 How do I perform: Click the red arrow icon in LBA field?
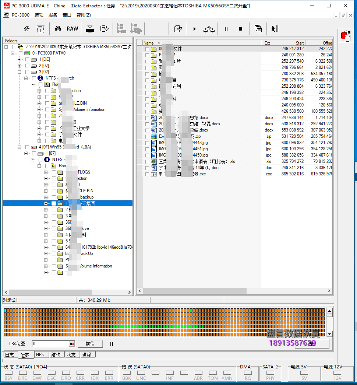pyautogui.click(x=72, y=344)
